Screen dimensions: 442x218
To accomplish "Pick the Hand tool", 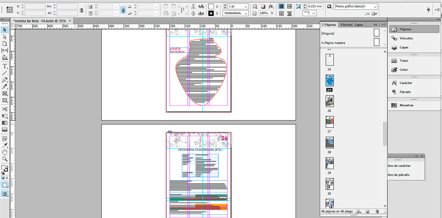I will 5,152.
